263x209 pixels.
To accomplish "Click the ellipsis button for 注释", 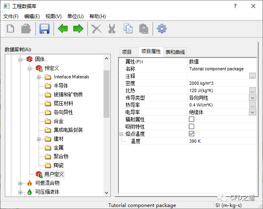I will (x=252, y=76).
